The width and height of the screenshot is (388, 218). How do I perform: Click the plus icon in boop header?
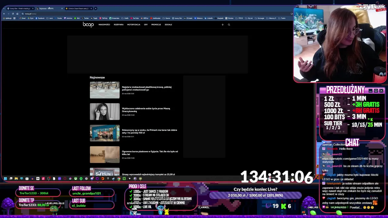point(222,25)
